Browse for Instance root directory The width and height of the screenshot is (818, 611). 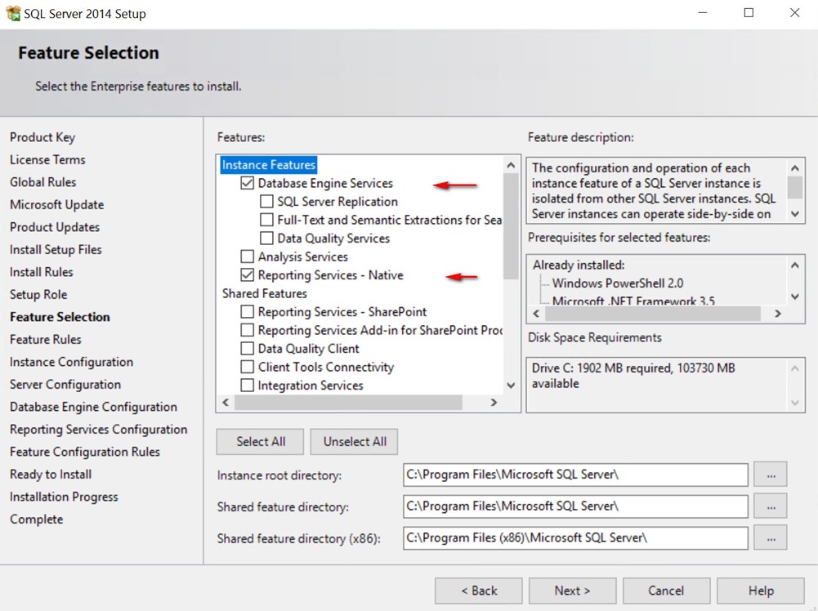tap(771, 475)
